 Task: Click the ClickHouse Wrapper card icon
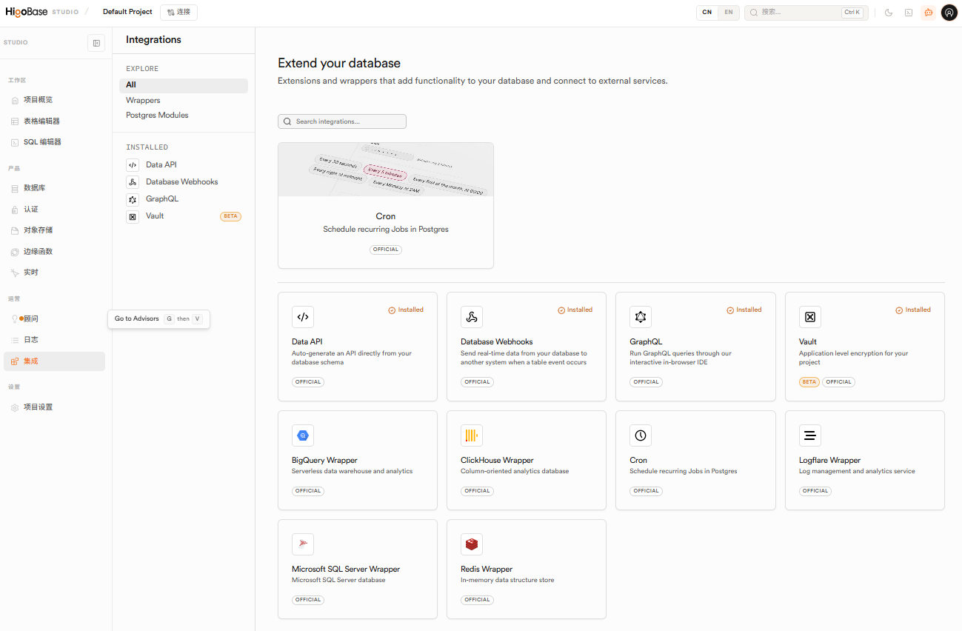click(472, 435)
